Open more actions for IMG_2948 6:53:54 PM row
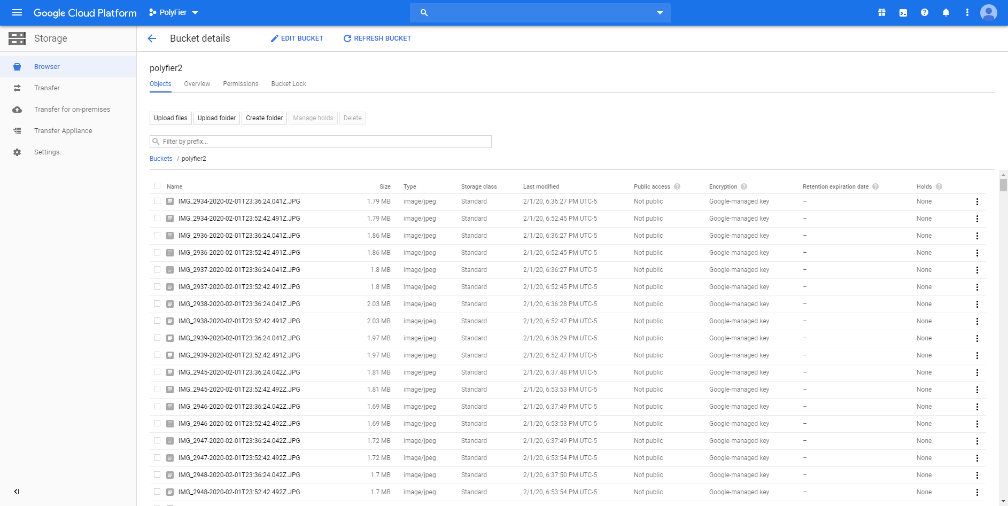The image size is (1008, 506). coord(977,492)
